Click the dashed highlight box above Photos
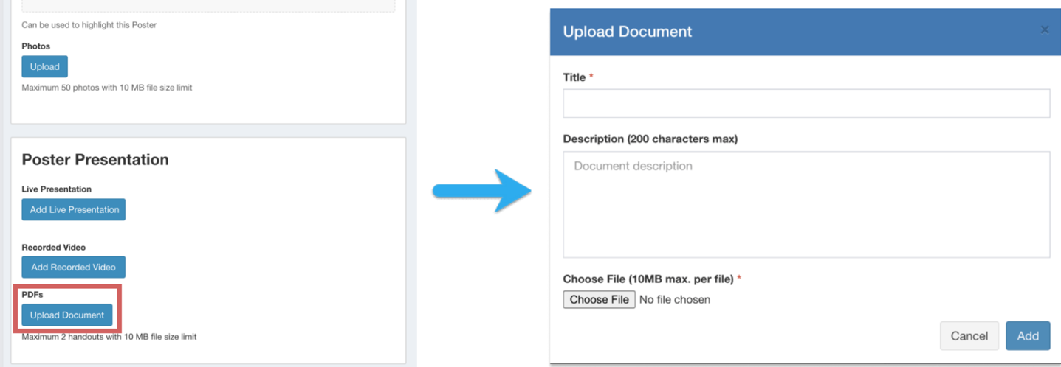Image resolution: width=1061 pixels, height=367 pixels. pyautogui.click(x=208, y=6)
